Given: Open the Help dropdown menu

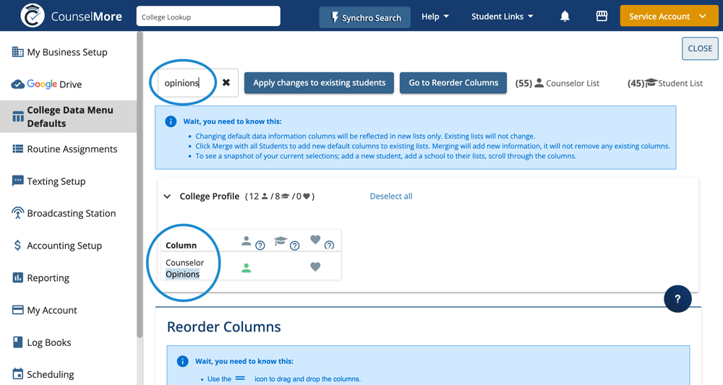Looking at the screenshot, I should pos(435,17).
